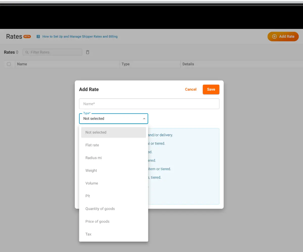Toggle the select-all checkbox in the table header
Viewport: 303px width, 252px height.
point(9,64)
